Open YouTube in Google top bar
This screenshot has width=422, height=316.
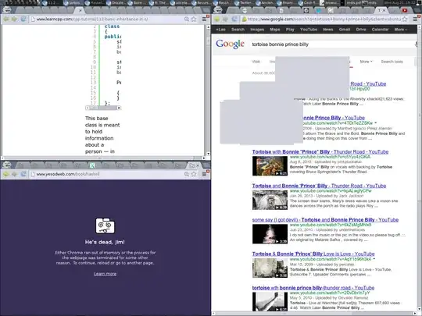pyautogui.click(x=309, y=30)
